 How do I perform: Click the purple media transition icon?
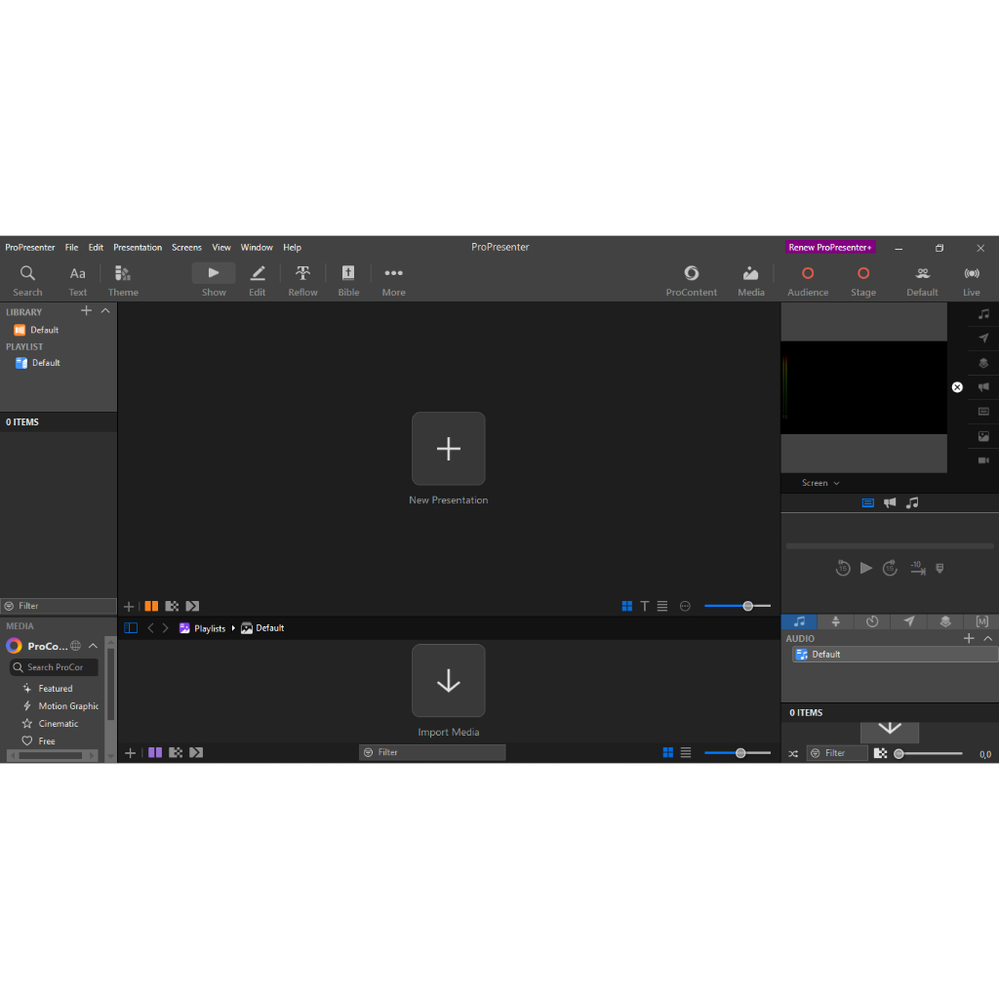155,753
